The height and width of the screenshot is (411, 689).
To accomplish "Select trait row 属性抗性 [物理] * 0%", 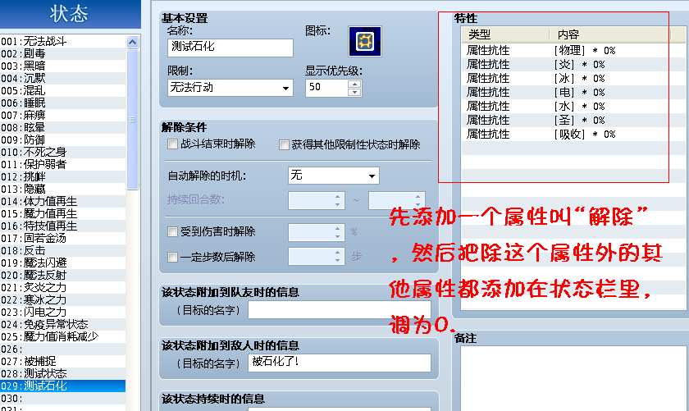I will coord(573,51).
